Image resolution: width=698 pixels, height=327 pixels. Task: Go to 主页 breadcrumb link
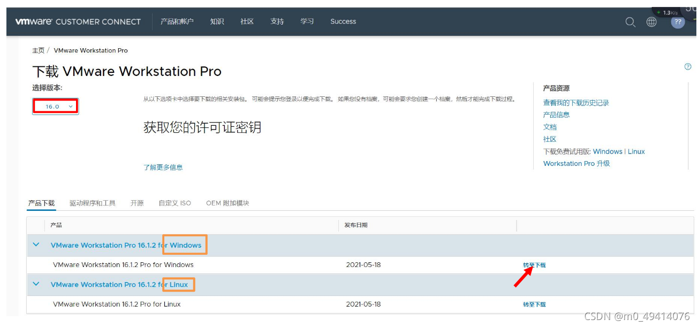point(38,50)
